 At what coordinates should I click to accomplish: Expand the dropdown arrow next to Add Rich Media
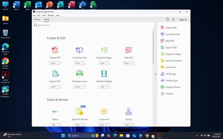(108, 87)
